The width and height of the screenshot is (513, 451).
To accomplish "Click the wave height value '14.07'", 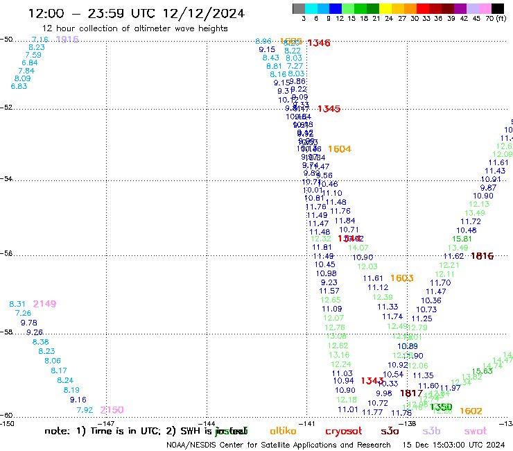I will point(358,248).
